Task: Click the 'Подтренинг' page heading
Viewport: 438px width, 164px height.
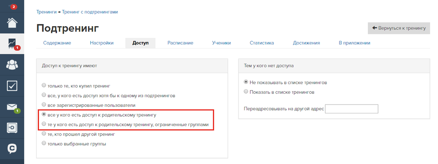Action: coord(68,28)
